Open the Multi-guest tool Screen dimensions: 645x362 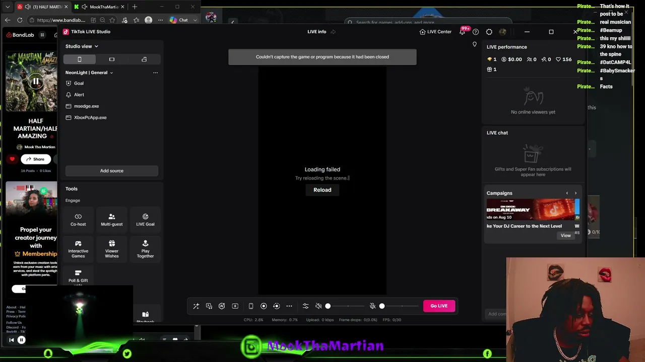112,220
